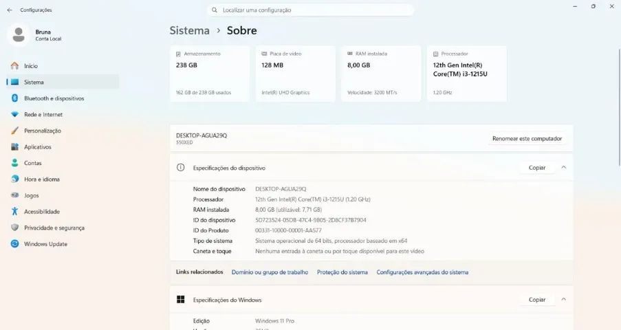Click the Windows Update refresh icon
621x330 pixels.
[x=14, y=243]
